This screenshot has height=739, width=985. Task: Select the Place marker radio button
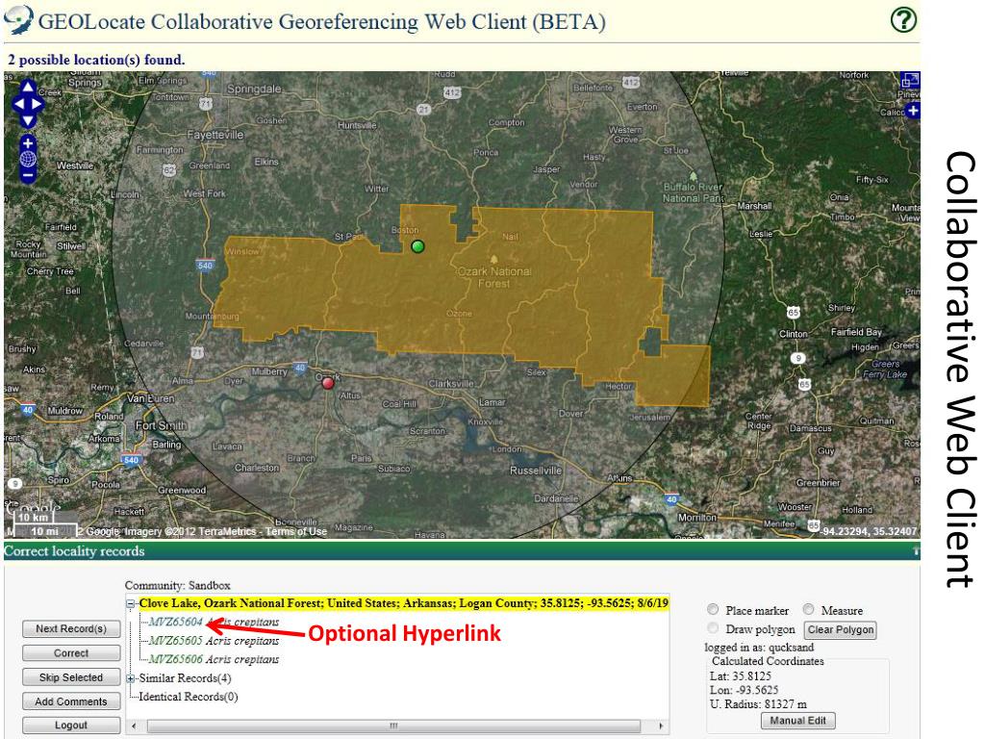pos(713,609)
